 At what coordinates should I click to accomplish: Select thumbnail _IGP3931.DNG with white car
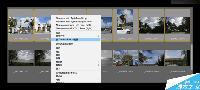click(125, 22)
